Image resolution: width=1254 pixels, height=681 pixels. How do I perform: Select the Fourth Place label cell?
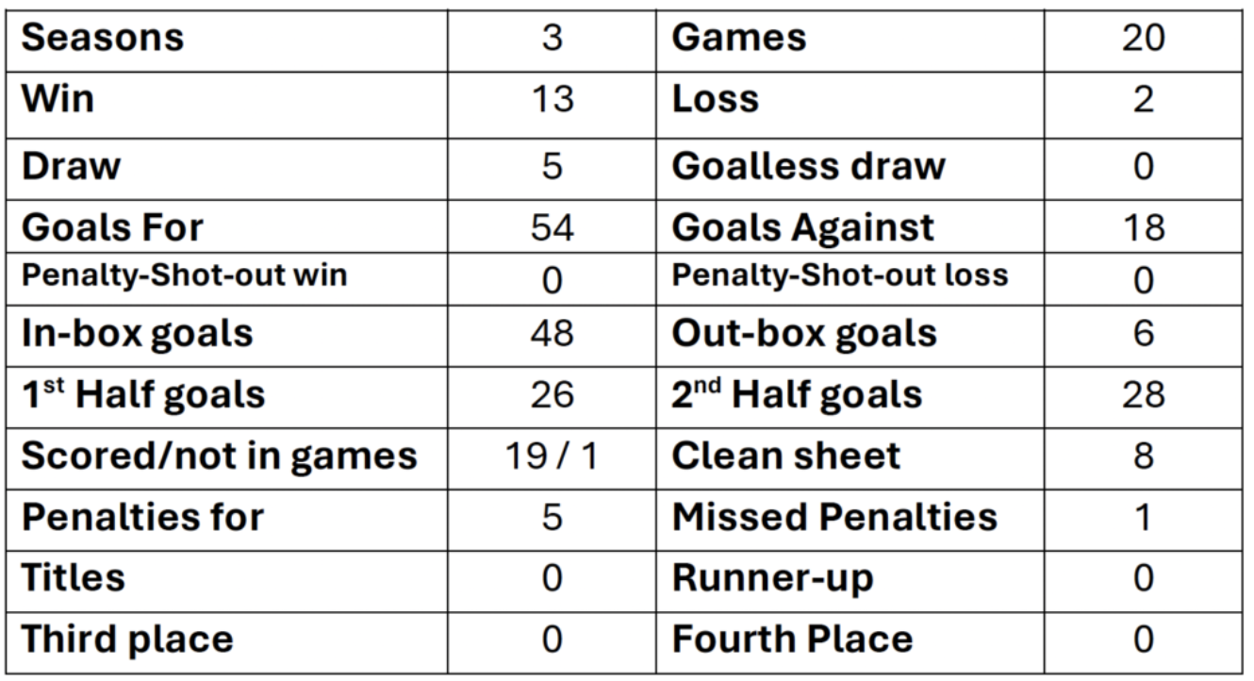[x=850, y=640]
